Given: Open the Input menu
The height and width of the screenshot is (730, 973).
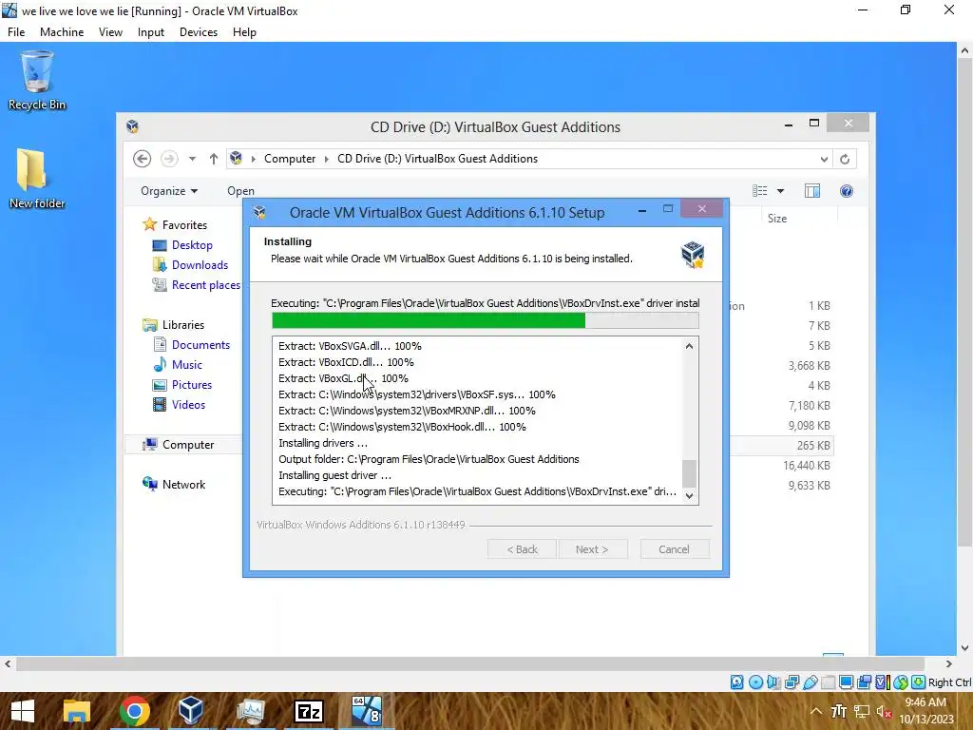Looking at the screenshot, I should 151,32.
